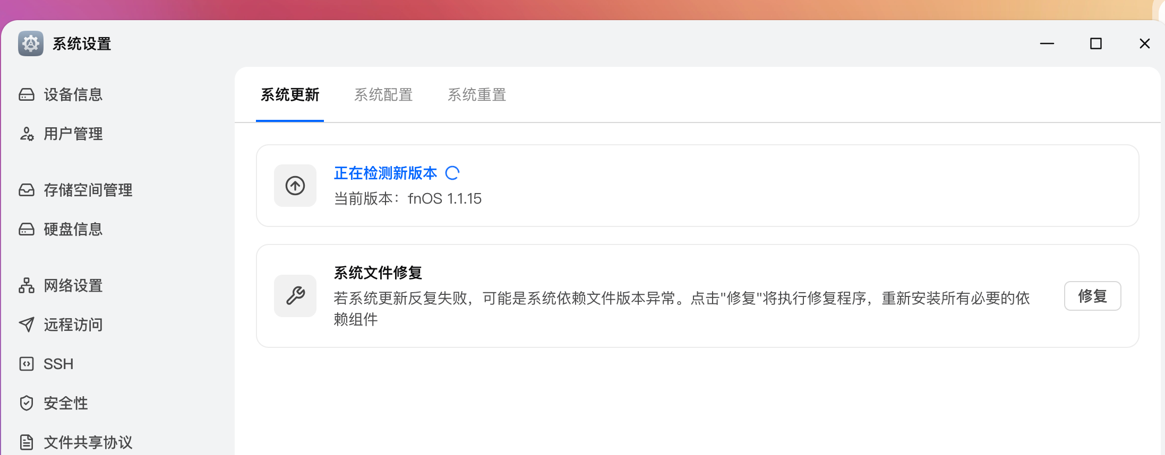Open Disk Info (硬盘信息) page
This screenshot has width=1165, height=455.
[x=73, y=230]
